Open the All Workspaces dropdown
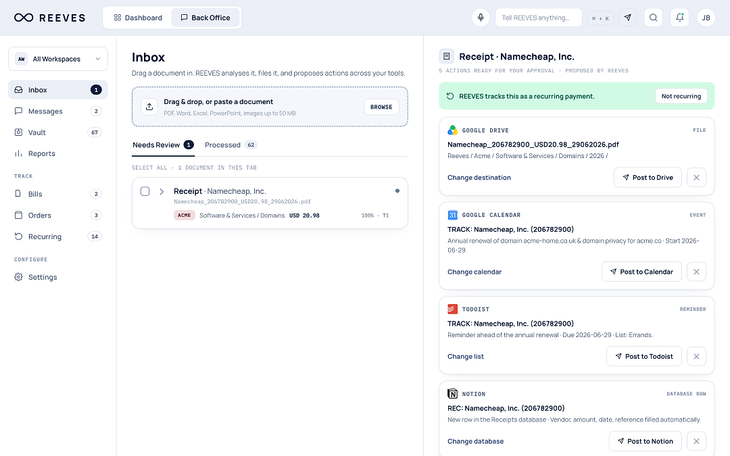 57,59
